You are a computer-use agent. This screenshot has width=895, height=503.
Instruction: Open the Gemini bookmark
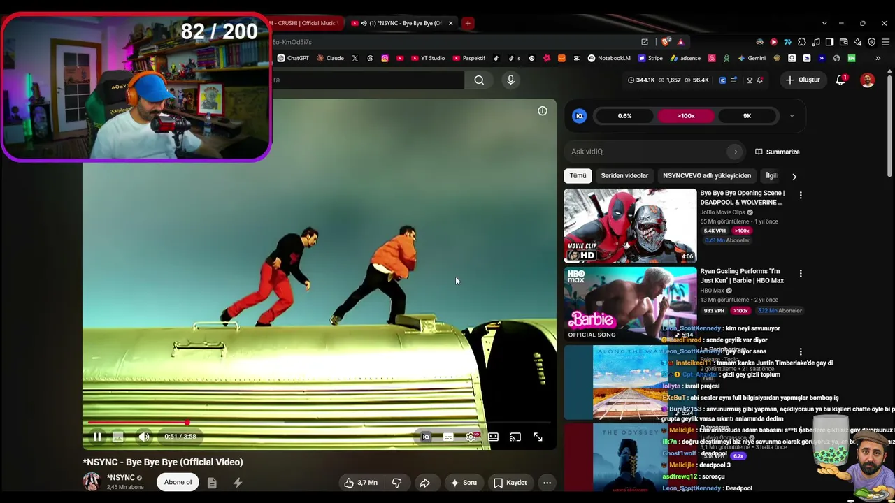click(752, 58)
